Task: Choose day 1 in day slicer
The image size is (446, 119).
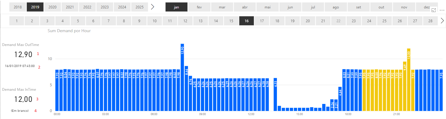Action: pos(17,21)
